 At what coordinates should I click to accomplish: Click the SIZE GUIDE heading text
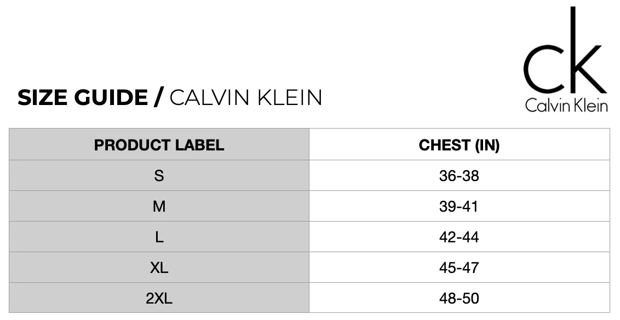coord(83,98)
